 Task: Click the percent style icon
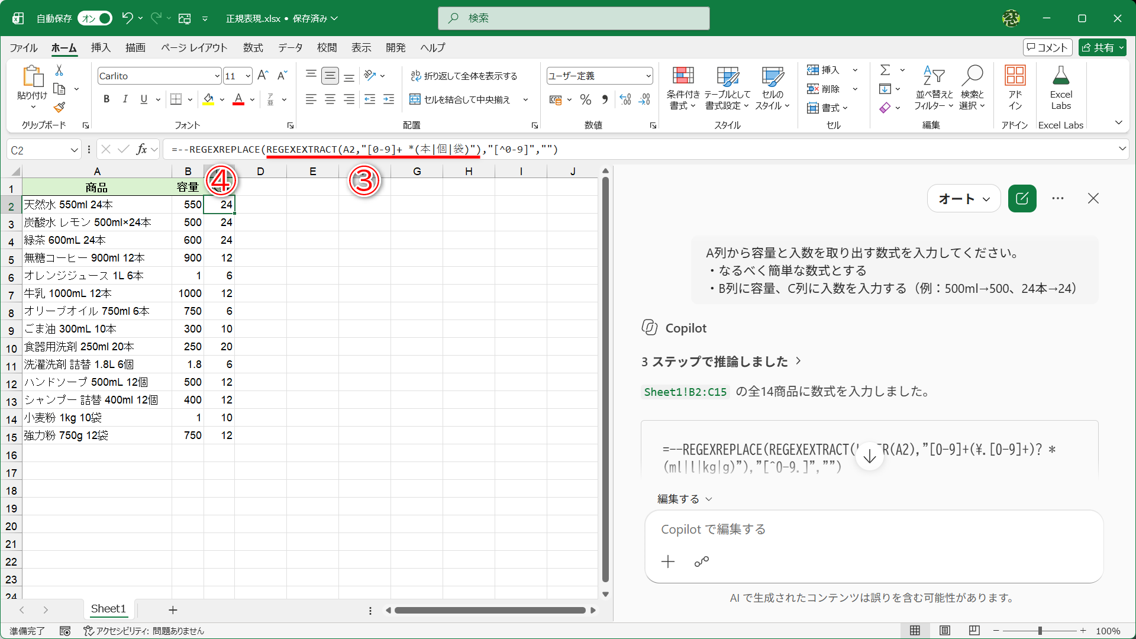[x=586, y=99]
